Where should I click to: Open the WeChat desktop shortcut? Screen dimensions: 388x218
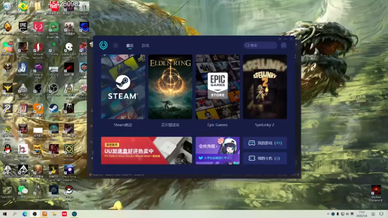tap(23, 191)
